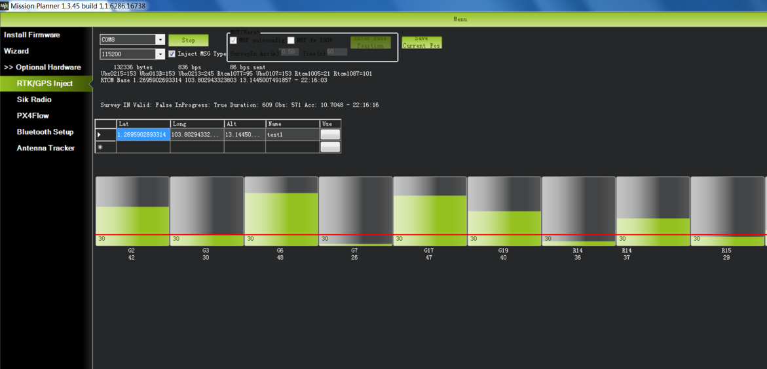Click the G2 satellite signal bar

(132, 211)
